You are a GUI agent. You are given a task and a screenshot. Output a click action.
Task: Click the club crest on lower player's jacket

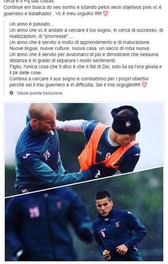[118, 224]
